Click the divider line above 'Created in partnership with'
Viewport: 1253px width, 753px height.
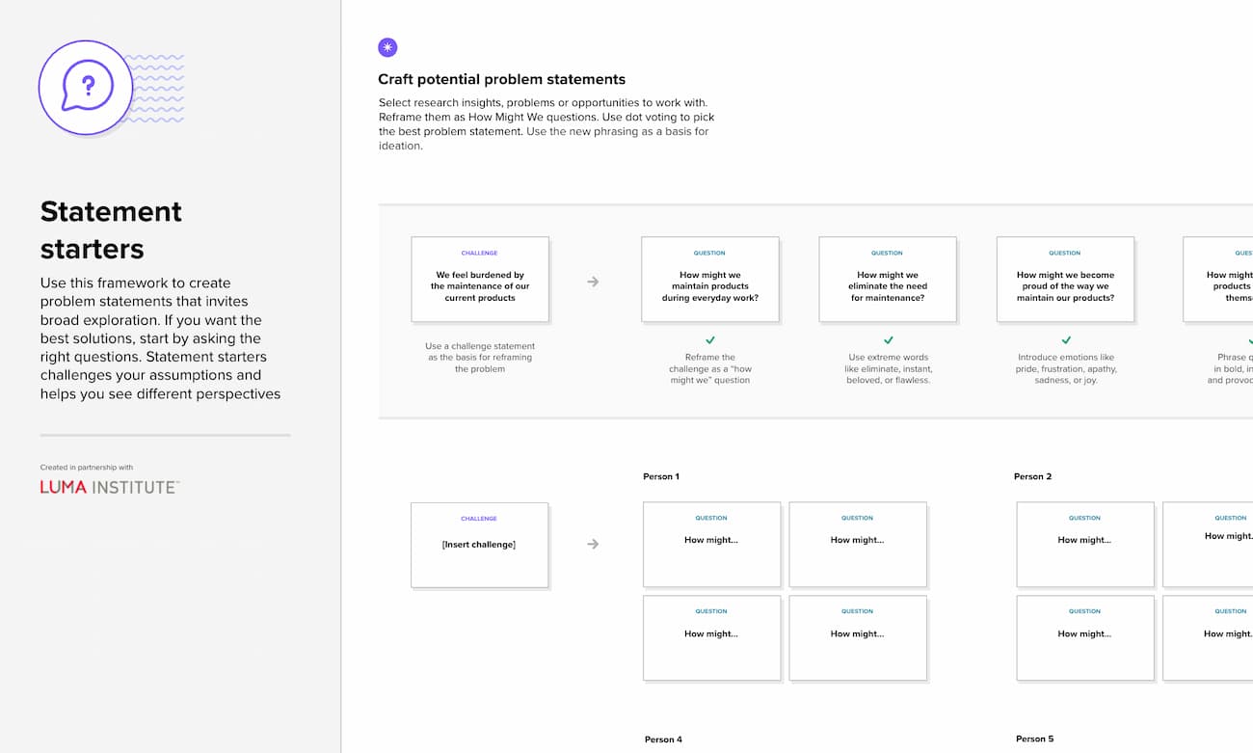click(x=164, y=436)
